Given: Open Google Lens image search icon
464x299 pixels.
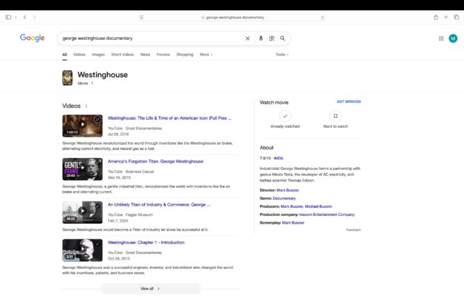Looking at the screenshot, I should [271, 39].
